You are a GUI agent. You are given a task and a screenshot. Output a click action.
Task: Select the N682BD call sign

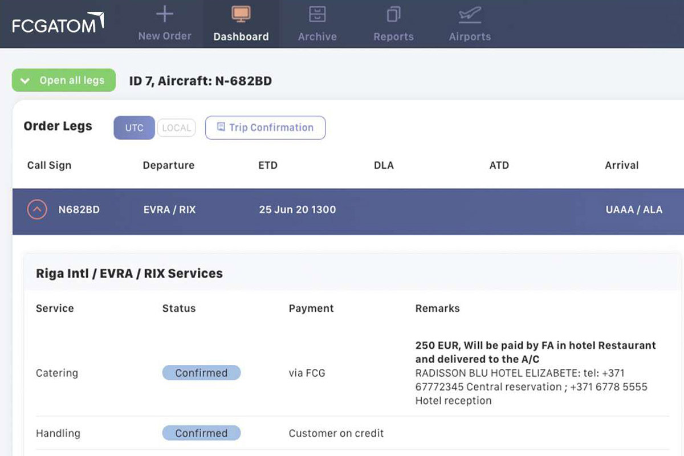79,210
